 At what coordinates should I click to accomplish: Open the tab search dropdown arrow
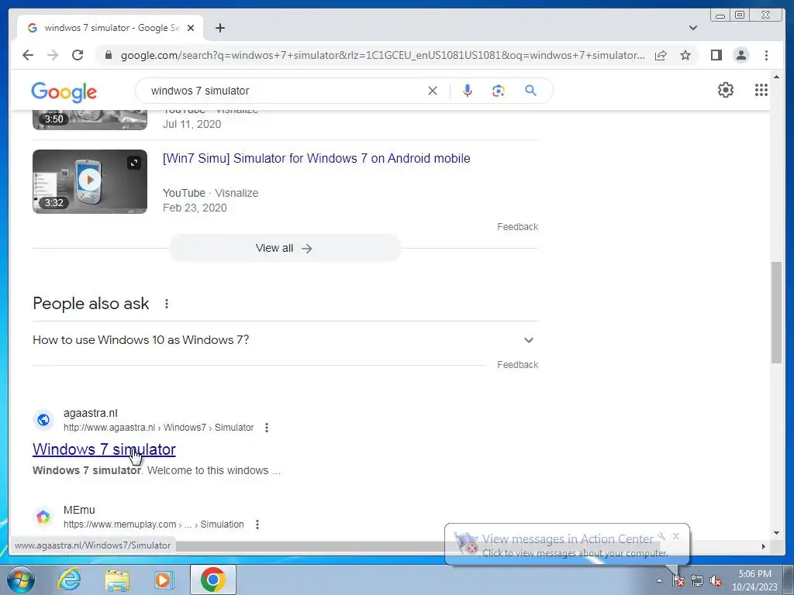click(692, 28)
